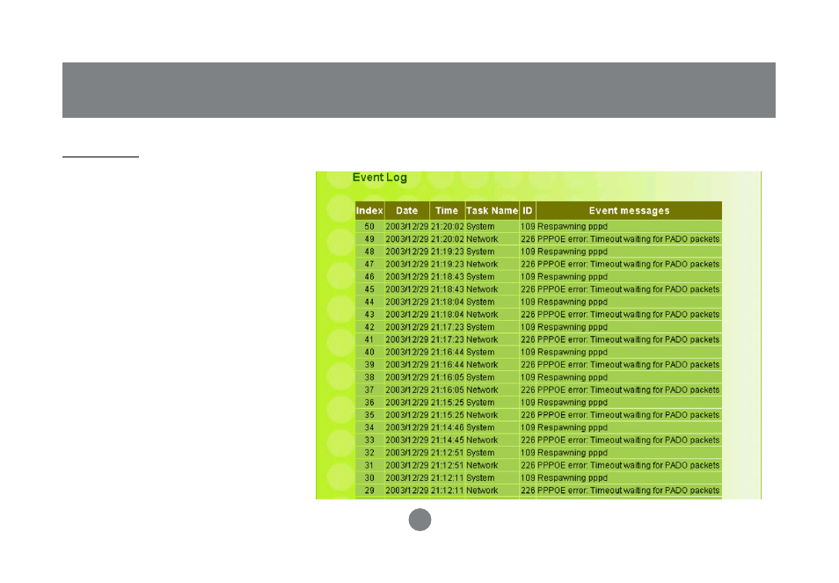Click the Respawning pppd message in row 38
The height and width of the screenshot is (583, 839).
pos(573,377)
